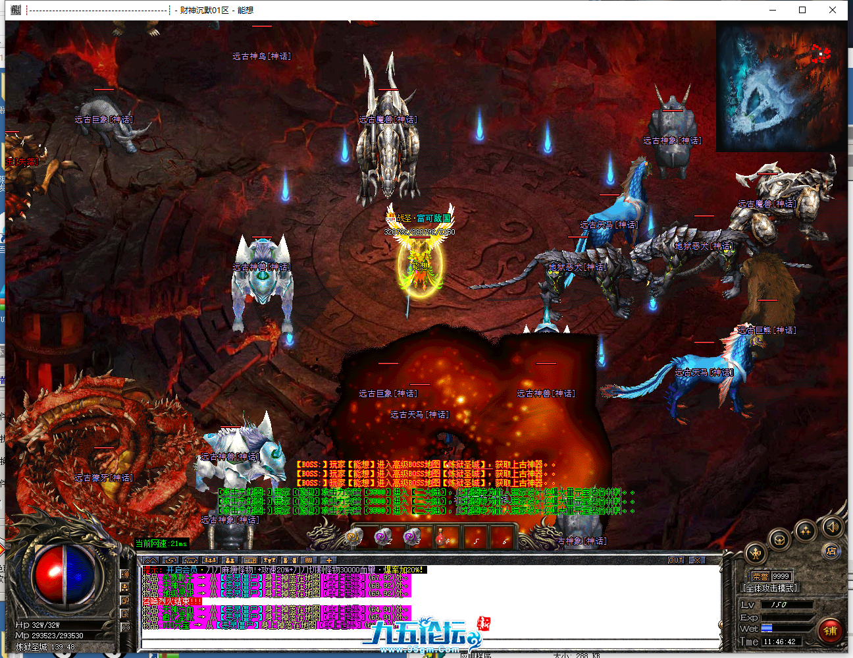Toggle the second channel button beside the orb
The image size is (853, 658).
click(x=125, y=588)
